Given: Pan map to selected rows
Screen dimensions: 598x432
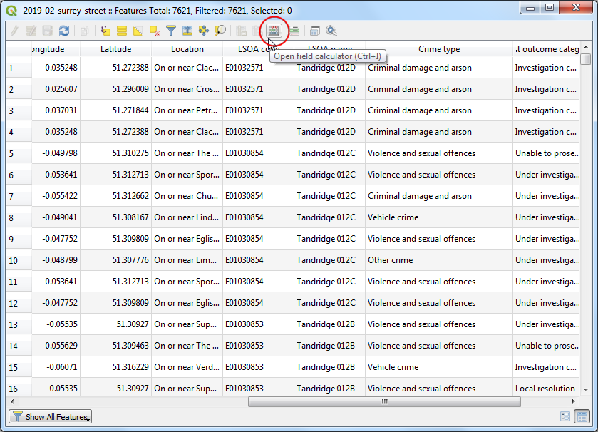Looking at the screenshot, I should (x=204, y=31).
